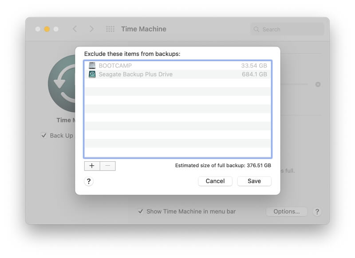Click the yellow minimize window button

(47, 29)
